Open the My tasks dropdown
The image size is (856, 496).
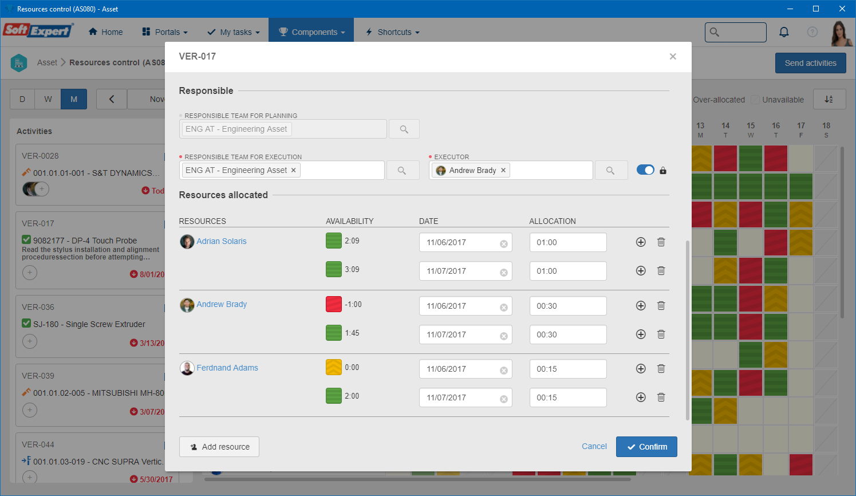coord(234,32)
